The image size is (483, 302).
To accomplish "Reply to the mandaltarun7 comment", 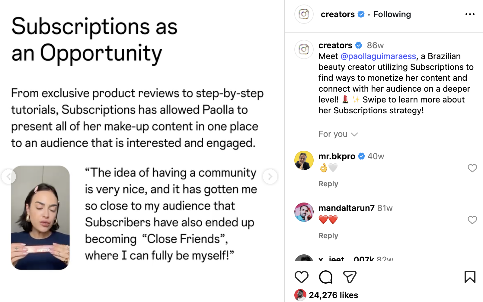I will (x=328, y=236).
